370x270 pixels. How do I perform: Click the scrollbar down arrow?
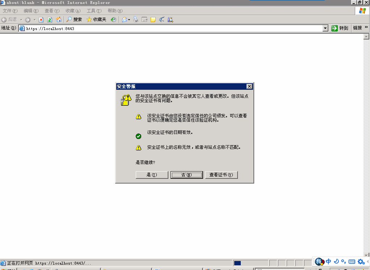click(366, 255)
